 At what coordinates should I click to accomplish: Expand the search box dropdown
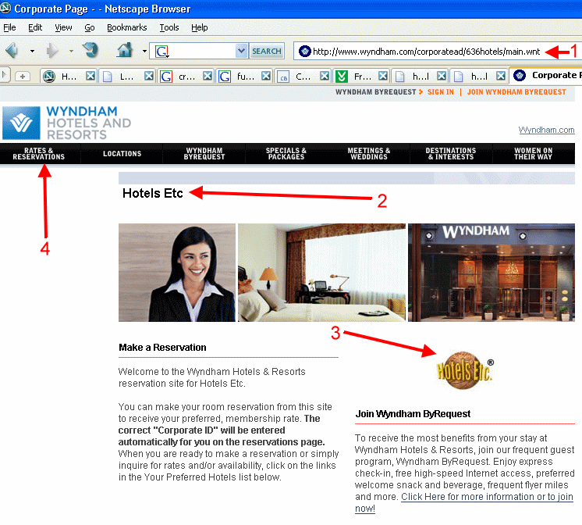[241, 51]
